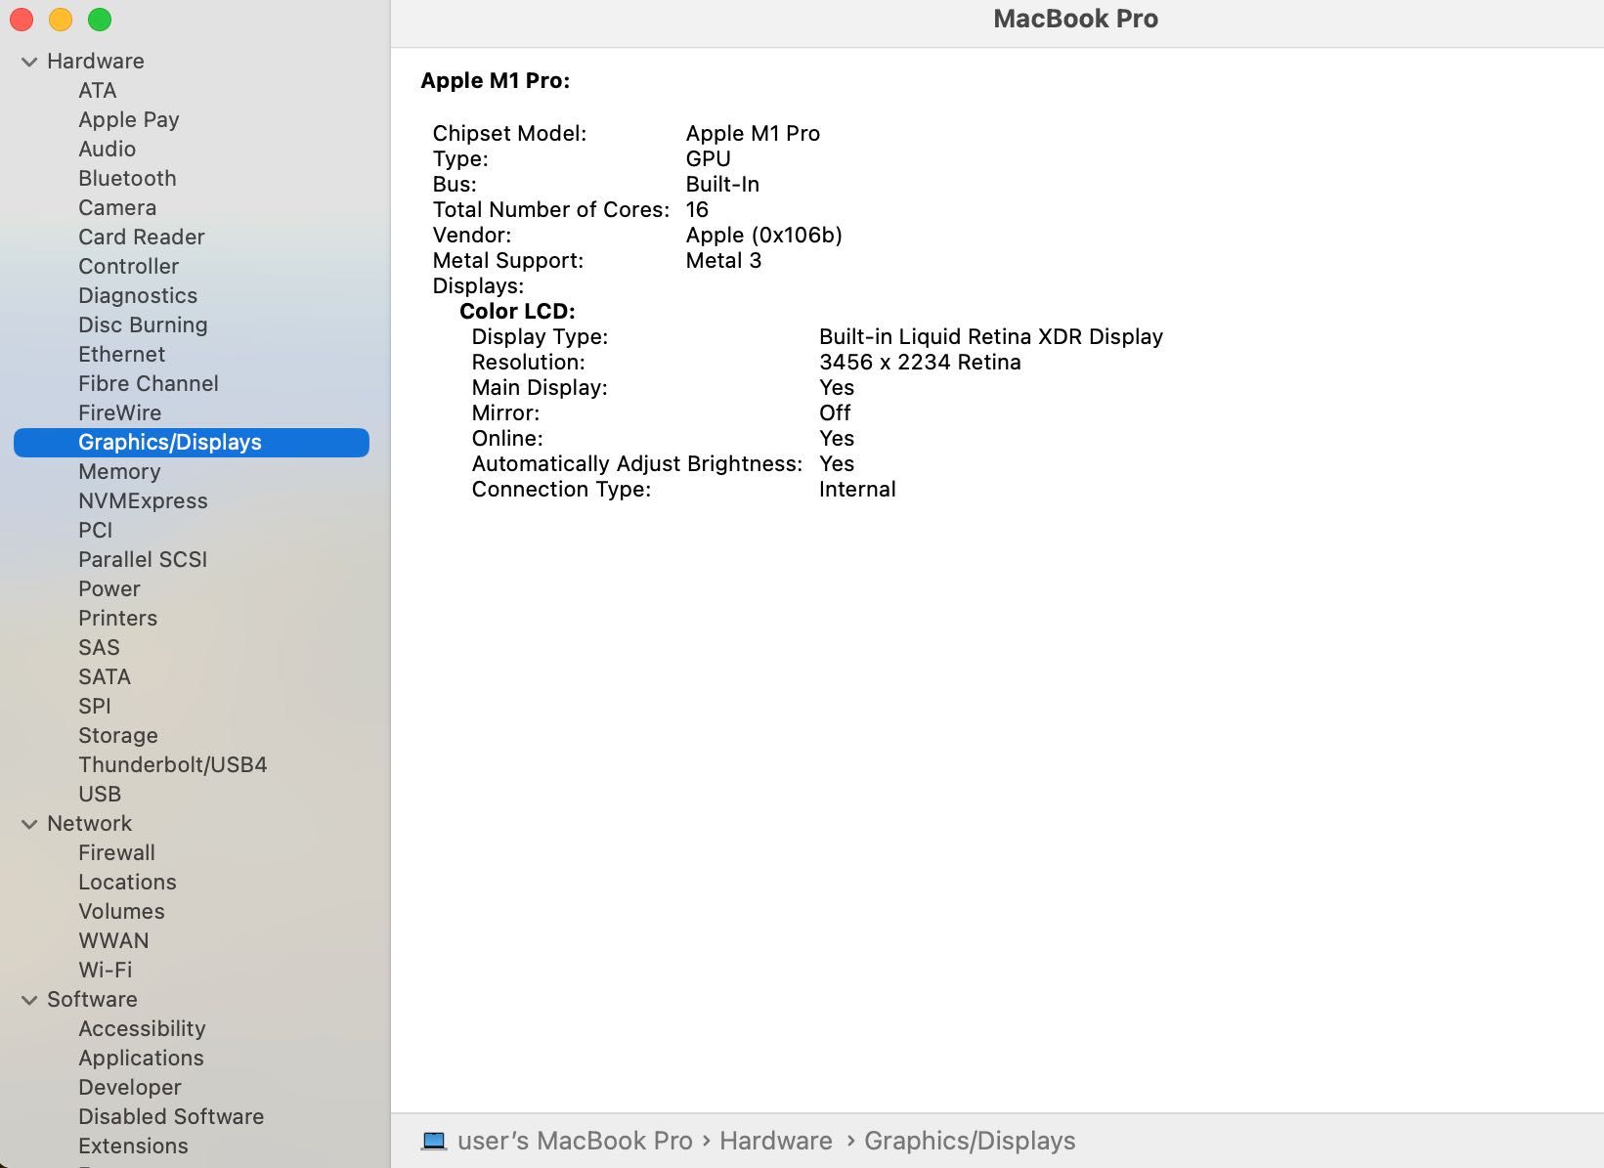Click "Metal 3" support value
1604x1168 pixels.
[723, 260]
